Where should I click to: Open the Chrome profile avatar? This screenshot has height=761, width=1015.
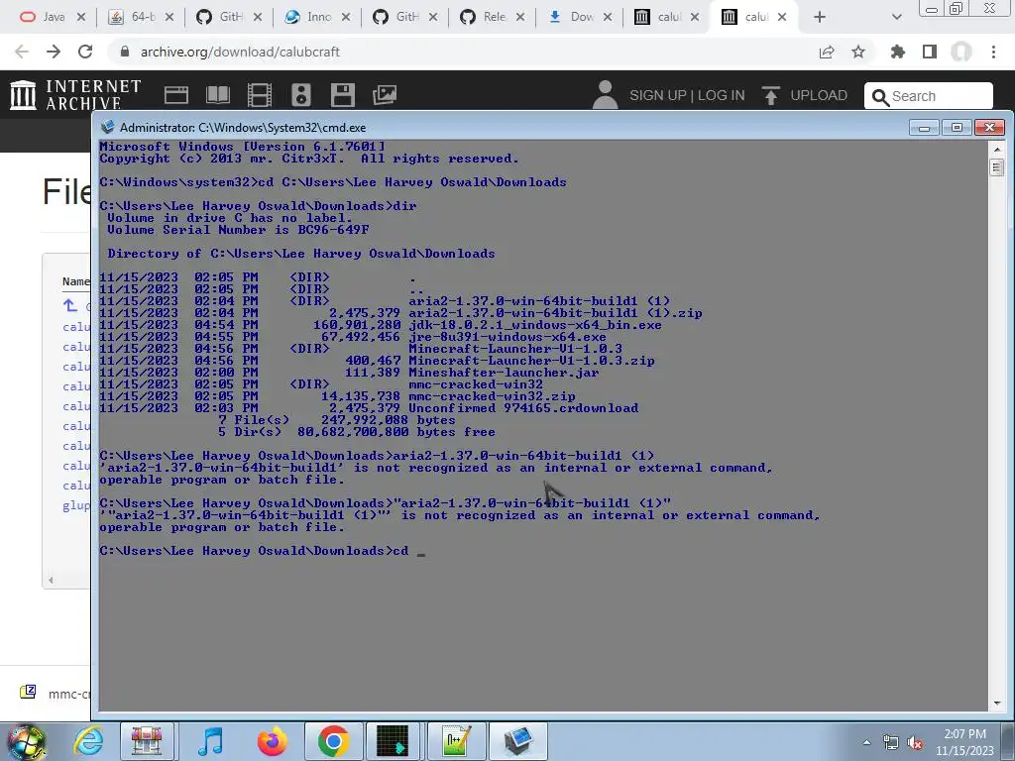[961, 52]
